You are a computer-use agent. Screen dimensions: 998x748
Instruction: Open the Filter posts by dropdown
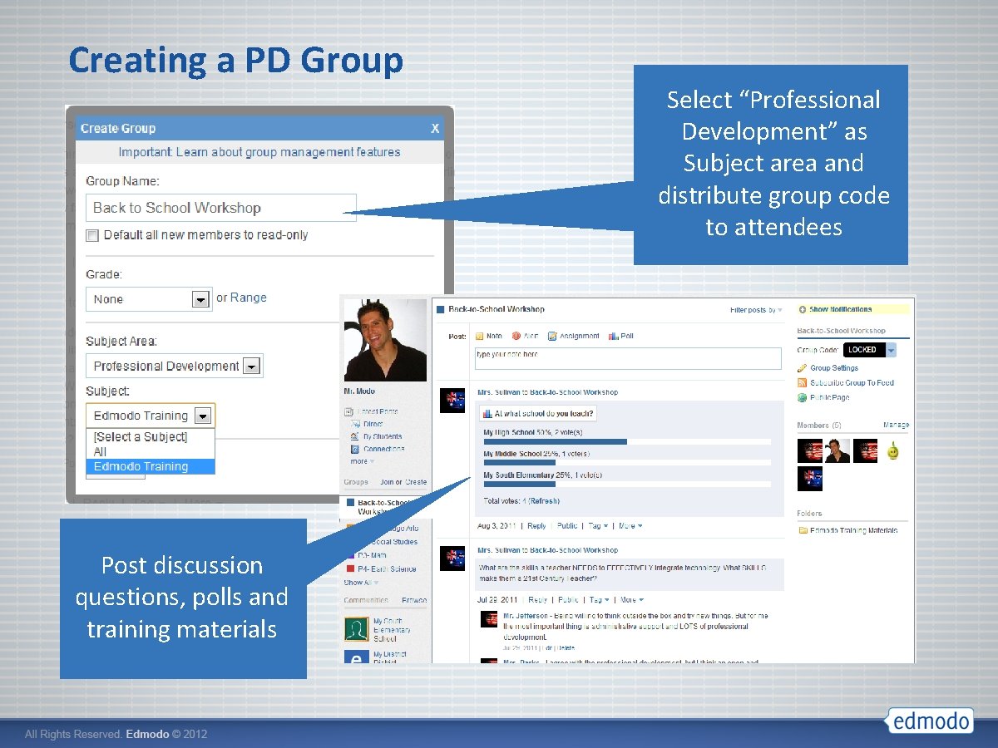[757, 310]
